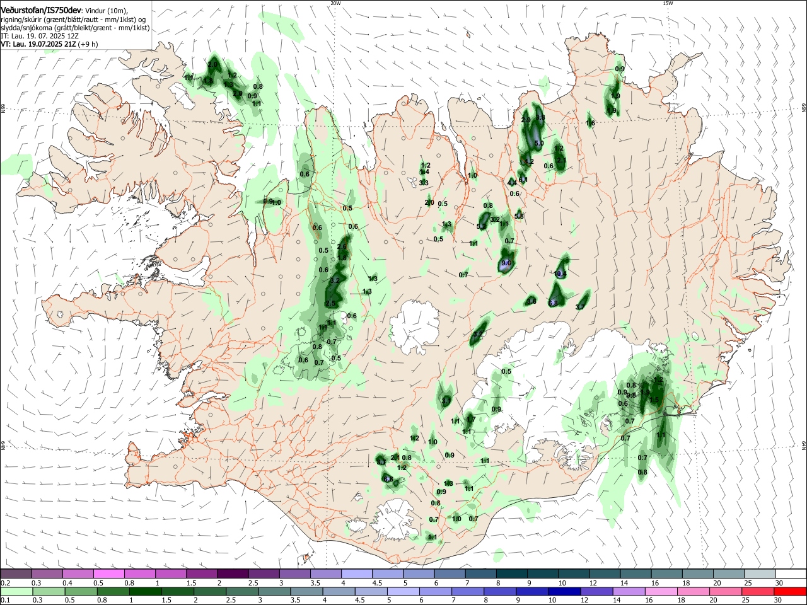Select the 1.6 value in the northeast
Image resolution: width=807 pixels, height=605 pixels.
pyautogui.click(x=591, y=124)
